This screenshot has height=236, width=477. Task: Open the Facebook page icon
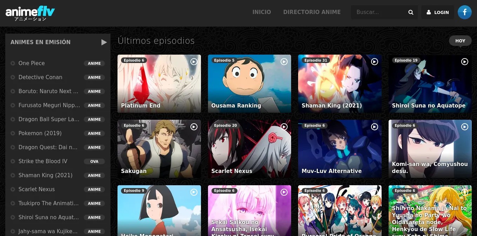[x=465, y=12]
